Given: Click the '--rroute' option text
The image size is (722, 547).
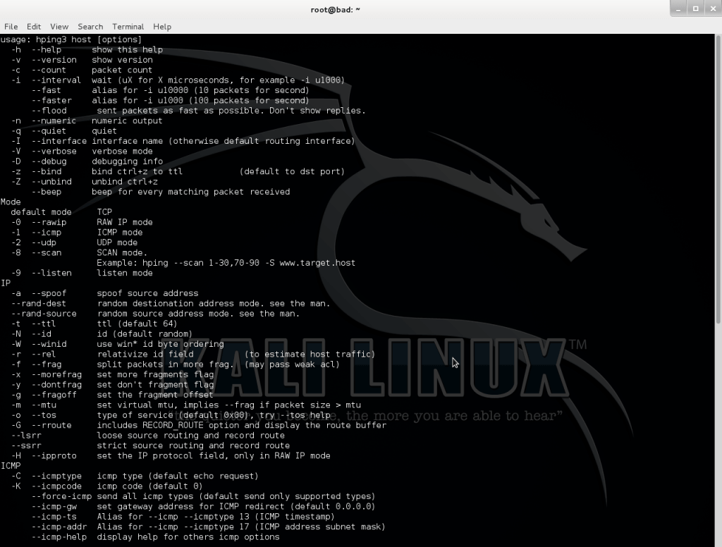Looking at the screenshot, I should 51,425.
